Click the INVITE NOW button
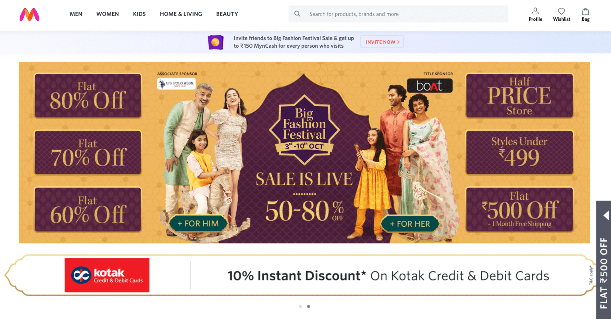 click(382, 42)
